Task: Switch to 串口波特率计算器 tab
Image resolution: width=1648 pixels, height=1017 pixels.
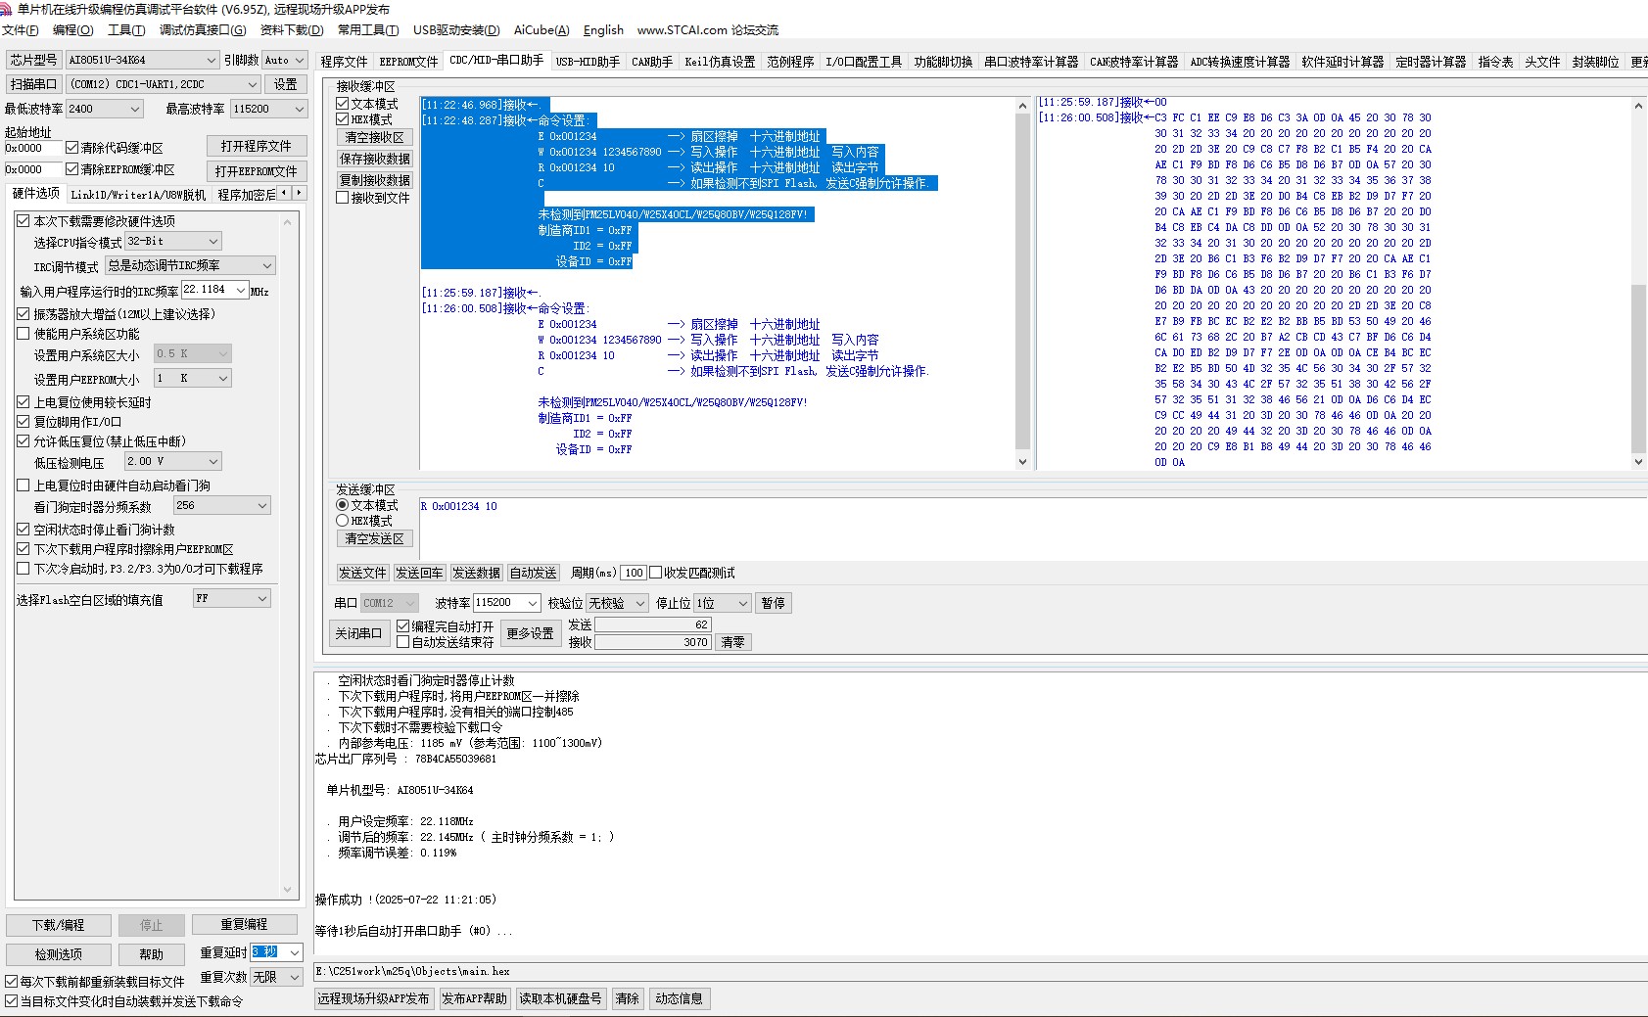Action: tap(1031, 62)
